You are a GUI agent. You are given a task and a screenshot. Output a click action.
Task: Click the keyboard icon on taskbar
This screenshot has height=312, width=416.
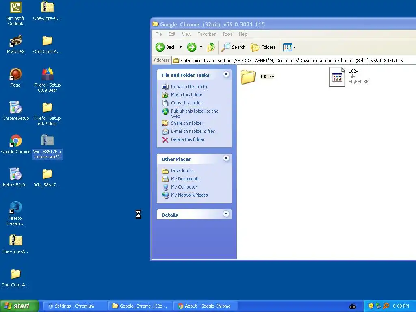(353, 306)
